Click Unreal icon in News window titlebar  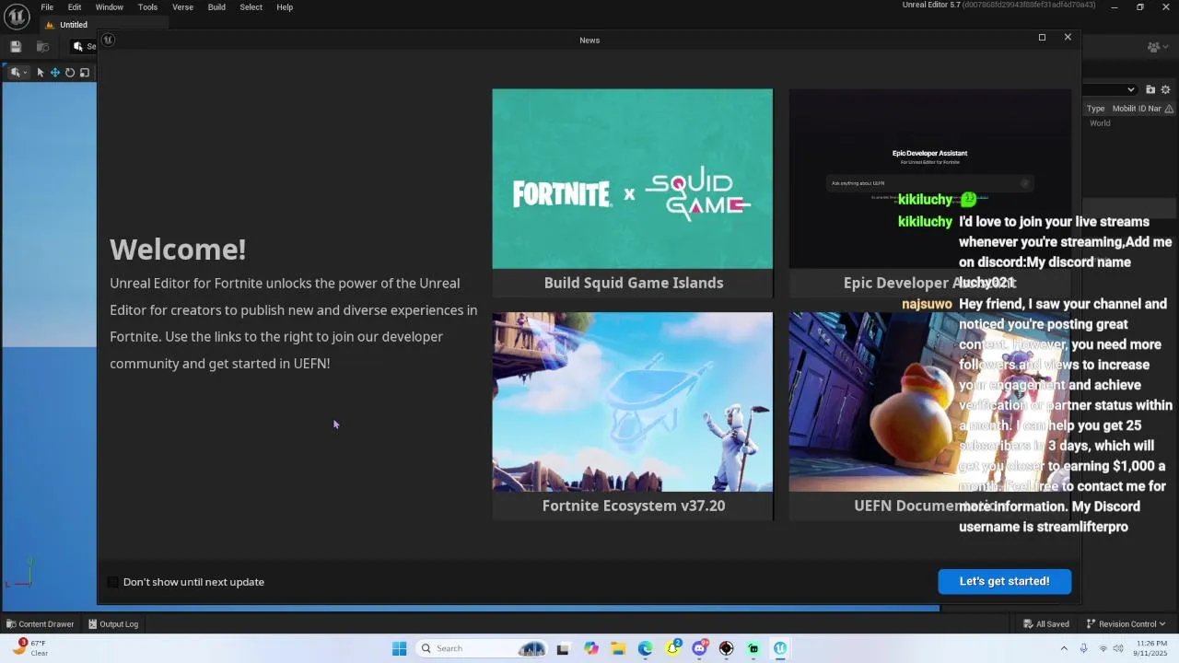(108, 40)
